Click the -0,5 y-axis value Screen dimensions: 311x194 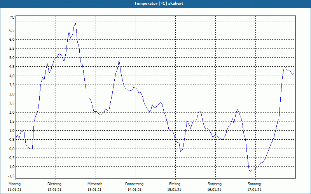[x=11, y=158]
